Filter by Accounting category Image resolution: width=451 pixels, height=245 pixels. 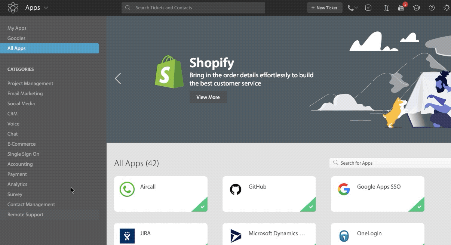click(x=20, y=164)
